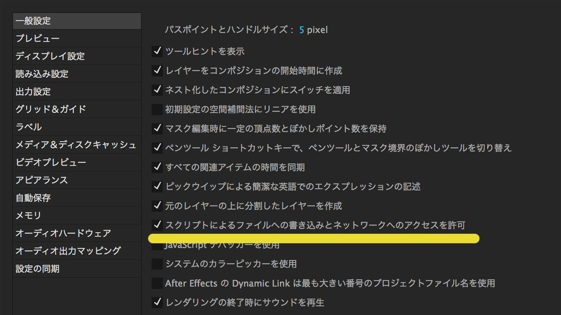The width and height of the screenshot is (561, 315).
Task: Enable システムのカラーピッカーを使用 checkbox
Action: tap(157, 264)
